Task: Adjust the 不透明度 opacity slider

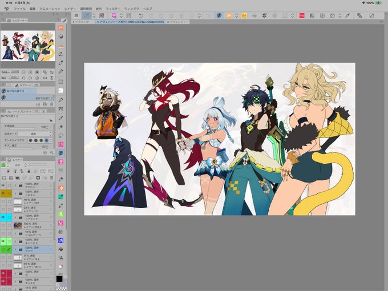Action: pyautogui.click(x=22, y=129)
